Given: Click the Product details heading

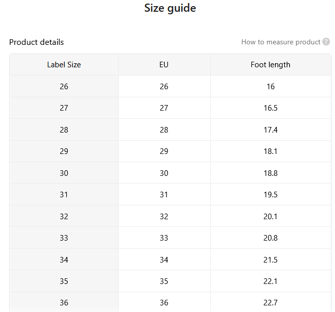Looking at the screenshot, I should [37, 42].
